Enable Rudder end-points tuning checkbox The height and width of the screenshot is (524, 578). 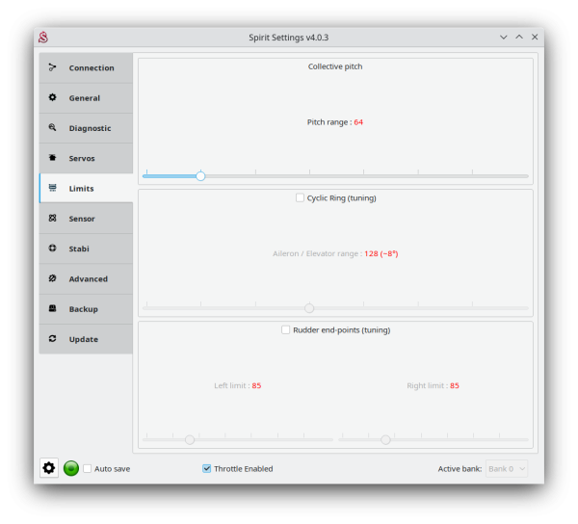[x=286, y=329]
